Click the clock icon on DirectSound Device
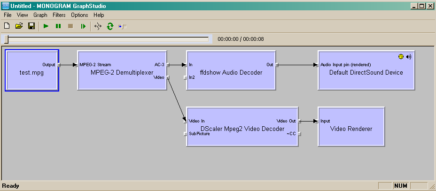This screenshot has height=191, width=436. 401,57
